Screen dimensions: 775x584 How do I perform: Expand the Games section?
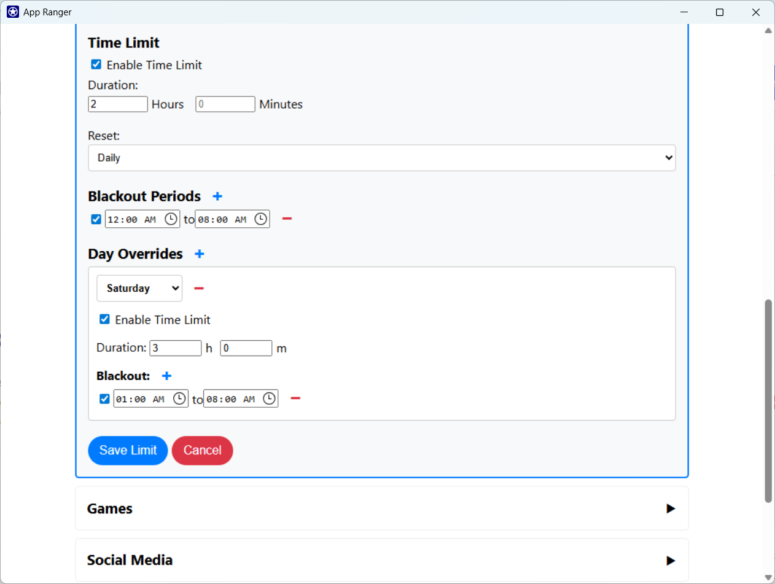tap(671, 508)
